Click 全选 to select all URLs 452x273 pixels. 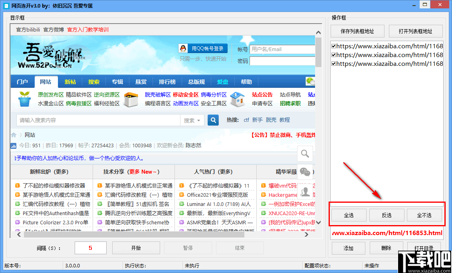pyautogui.click(x=348, y=215)
